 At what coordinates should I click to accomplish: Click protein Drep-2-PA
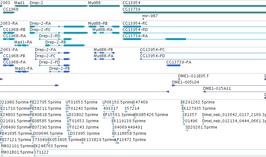(53, 53)
